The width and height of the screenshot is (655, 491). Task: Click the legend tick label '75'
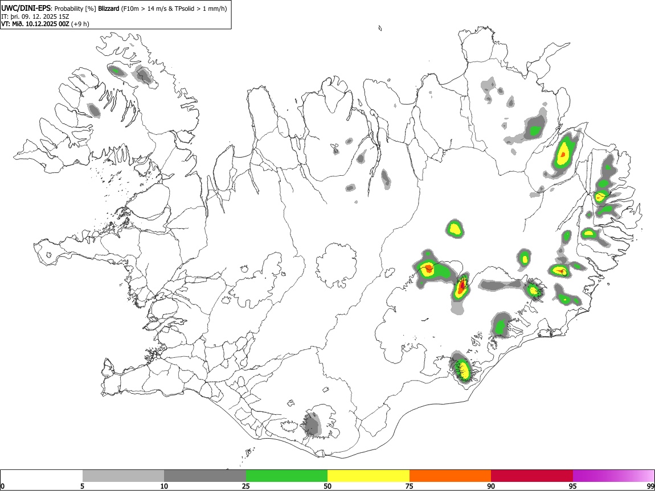(x=410, y=486)
